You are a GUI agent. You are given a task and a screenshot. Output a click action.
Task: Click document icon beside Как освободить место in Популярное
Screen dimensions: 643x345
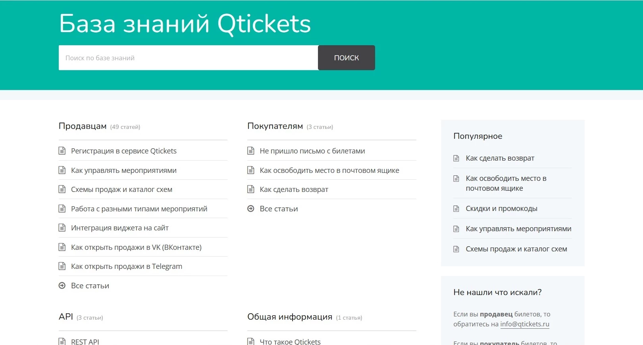click(456, 178)
